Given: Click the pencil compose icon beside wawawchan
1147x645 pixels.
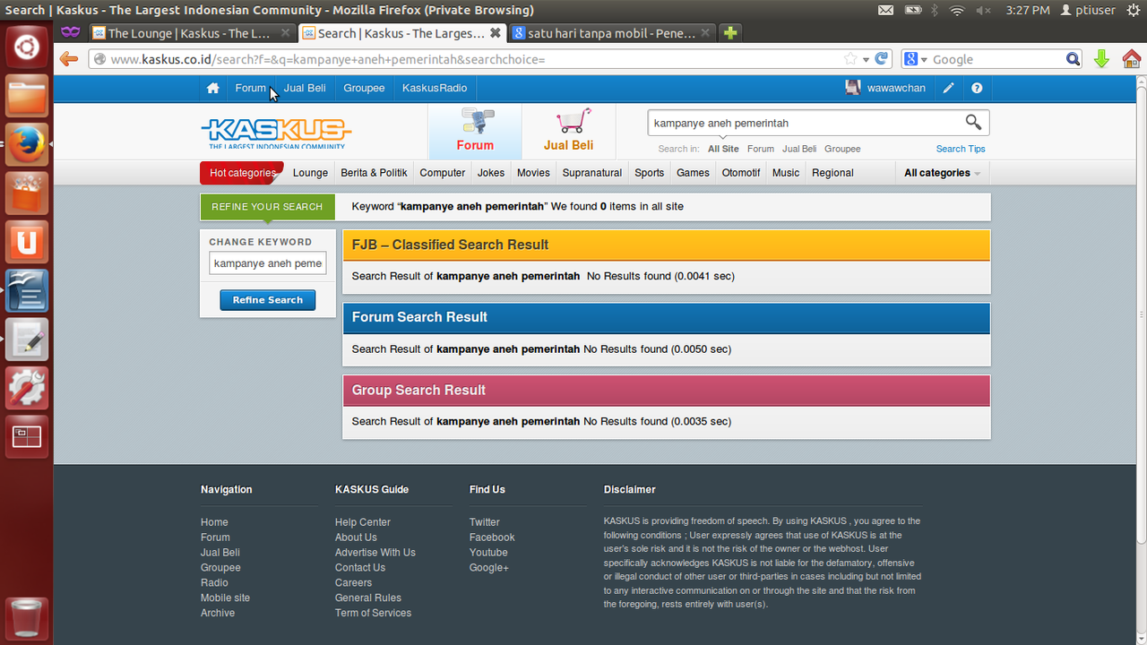Looking at the screenshot, I should pos(948,88).
